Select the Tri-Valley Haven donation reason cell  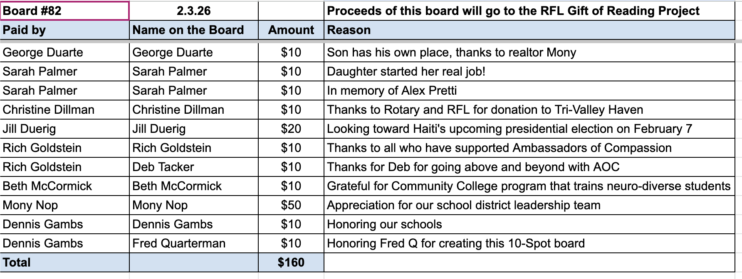pyautogui.click(x=529, y=110)
